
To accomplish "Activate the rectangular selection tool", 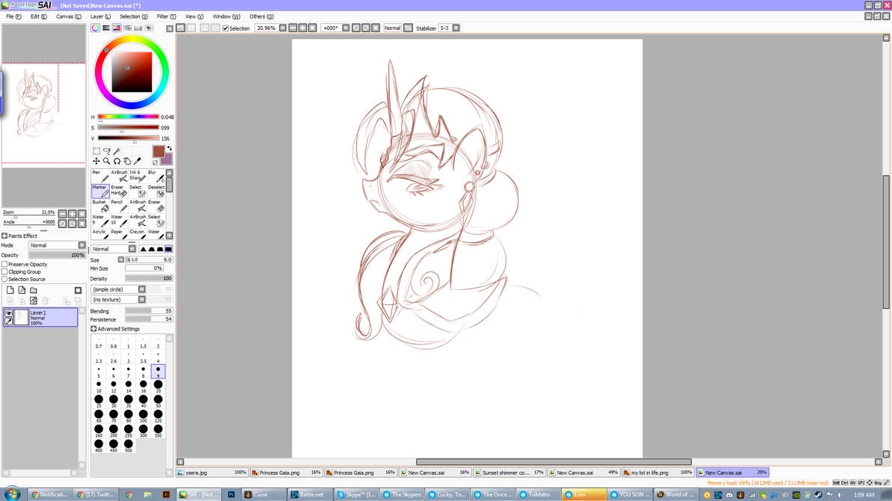I will (96, 151).
